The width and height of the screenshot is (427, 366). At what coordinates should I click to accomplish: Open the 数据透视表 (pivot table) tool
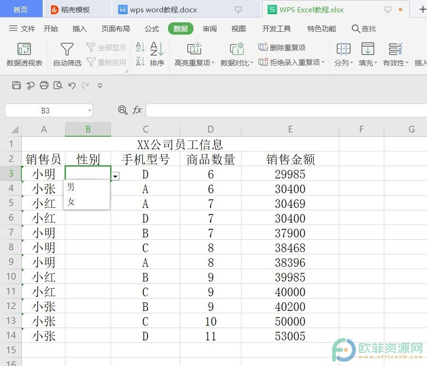[x=24, y=54]
